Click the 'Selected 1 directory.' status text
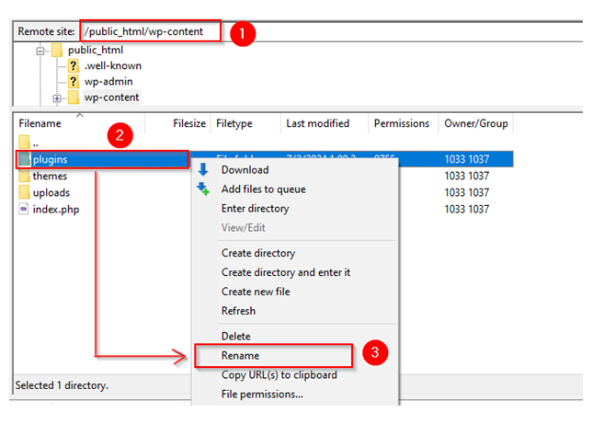The image size is (592, 424). tap(62, 385)
